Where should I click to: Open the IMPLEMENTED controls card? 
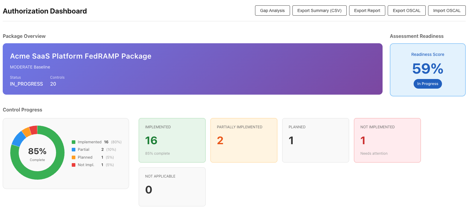[172, 140]
